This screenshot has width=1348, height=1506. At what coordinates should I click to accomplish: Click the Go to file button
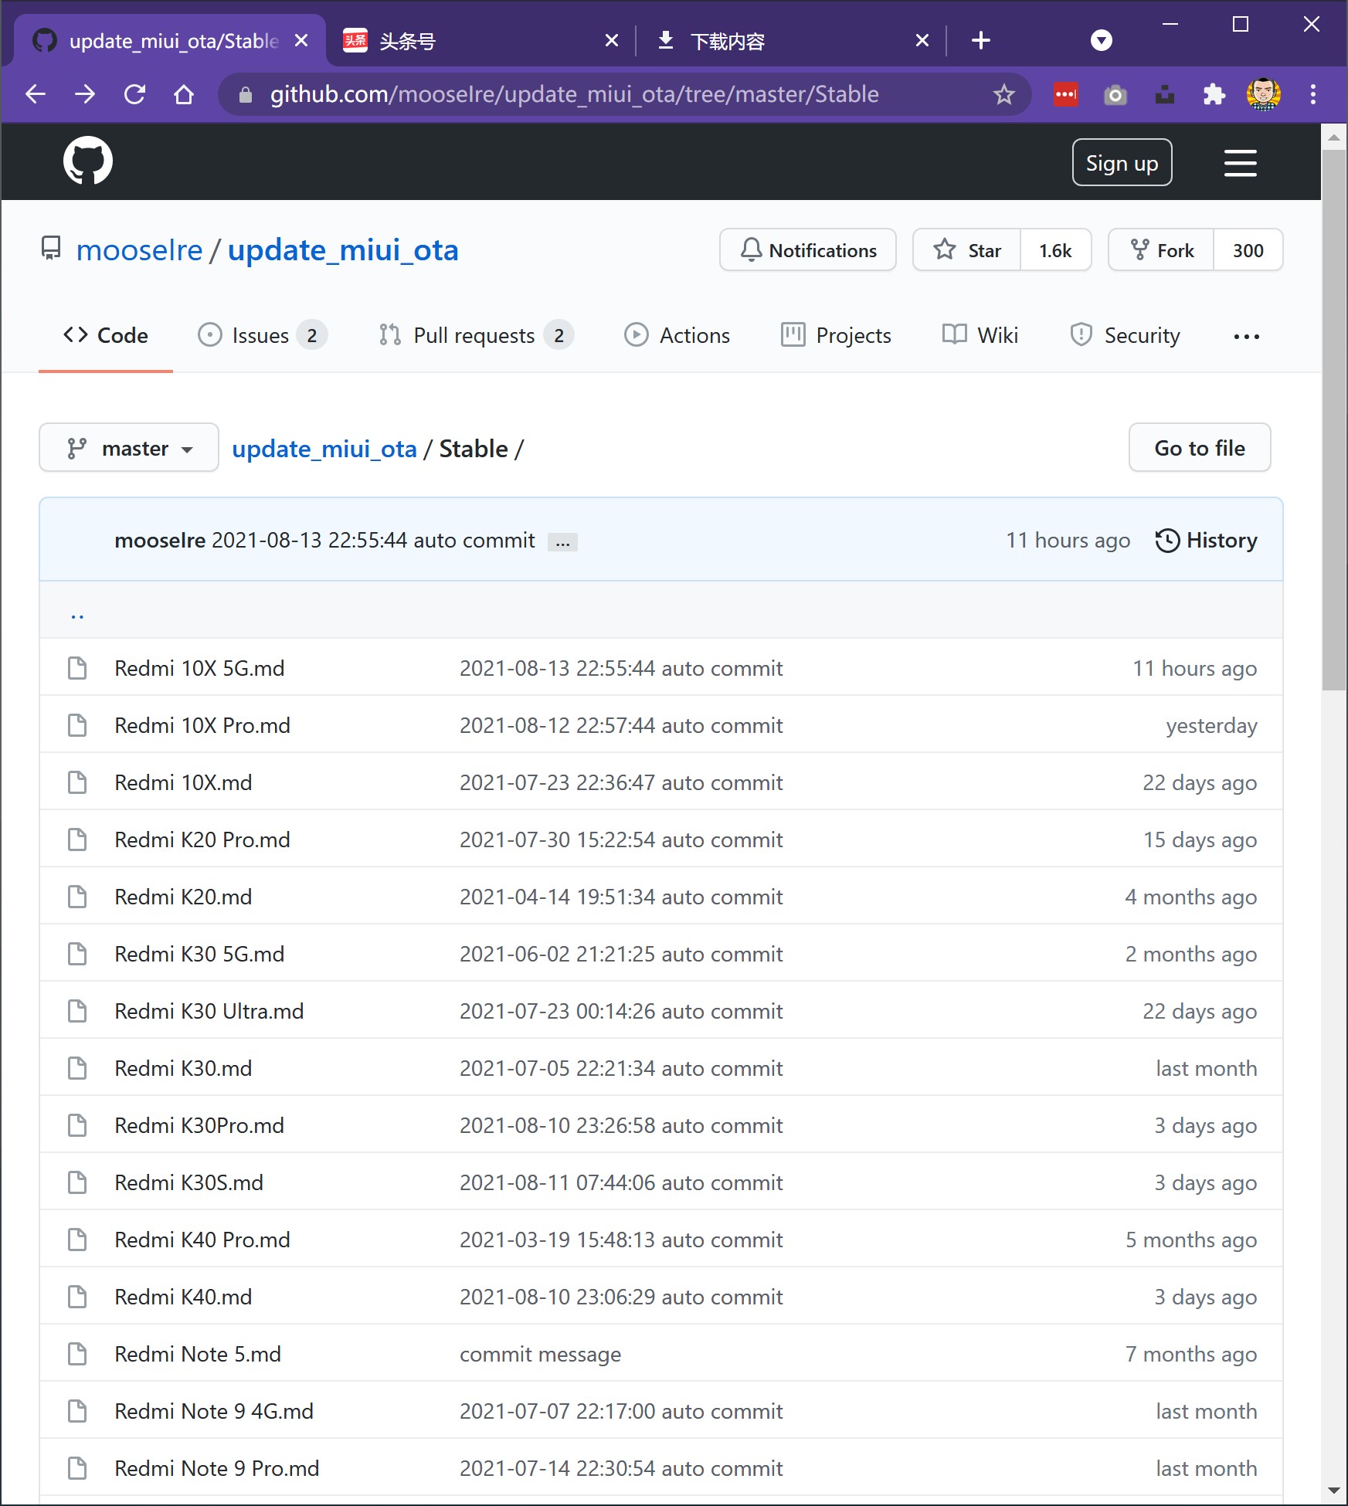[x=1199, y=447]
